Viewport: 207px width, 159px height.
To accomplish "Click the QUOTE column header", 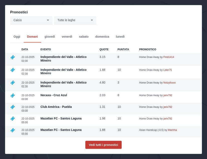I will coord(104,49).
